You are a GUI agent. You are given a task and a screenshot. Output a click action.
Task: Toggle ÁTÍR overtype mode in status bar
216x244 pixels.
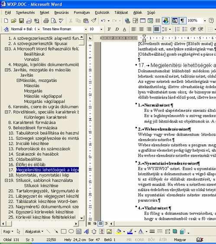click(x=163, y=240)
